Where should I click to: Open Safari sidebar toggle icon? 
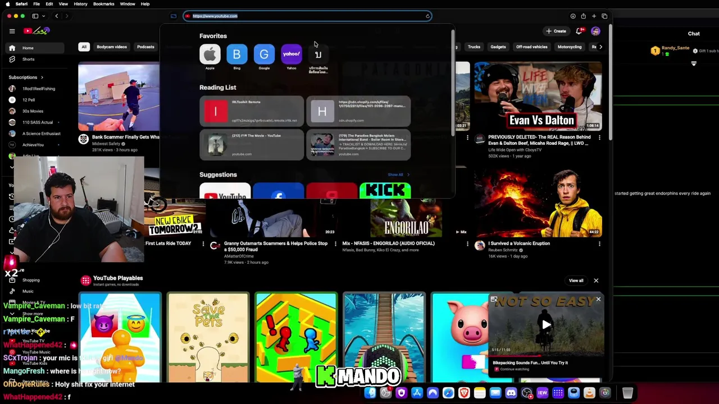(35, 16)
